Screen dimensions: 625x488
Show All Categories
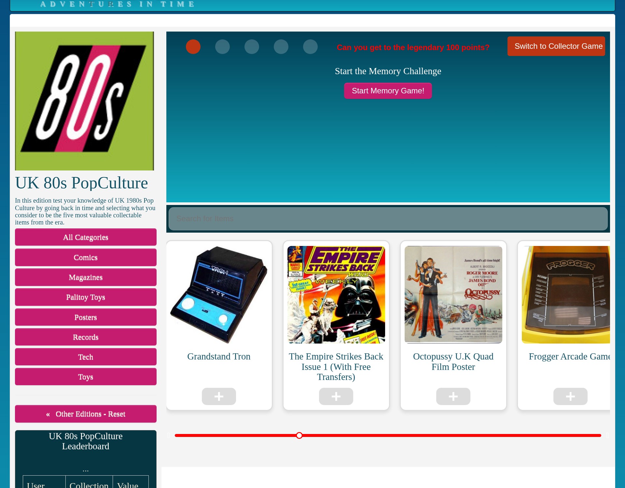pyautogui.click(x=86, y=237)
